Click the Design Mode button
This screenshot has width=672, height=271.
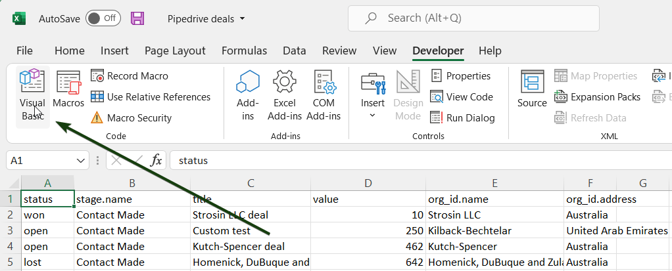click(408, 96)
